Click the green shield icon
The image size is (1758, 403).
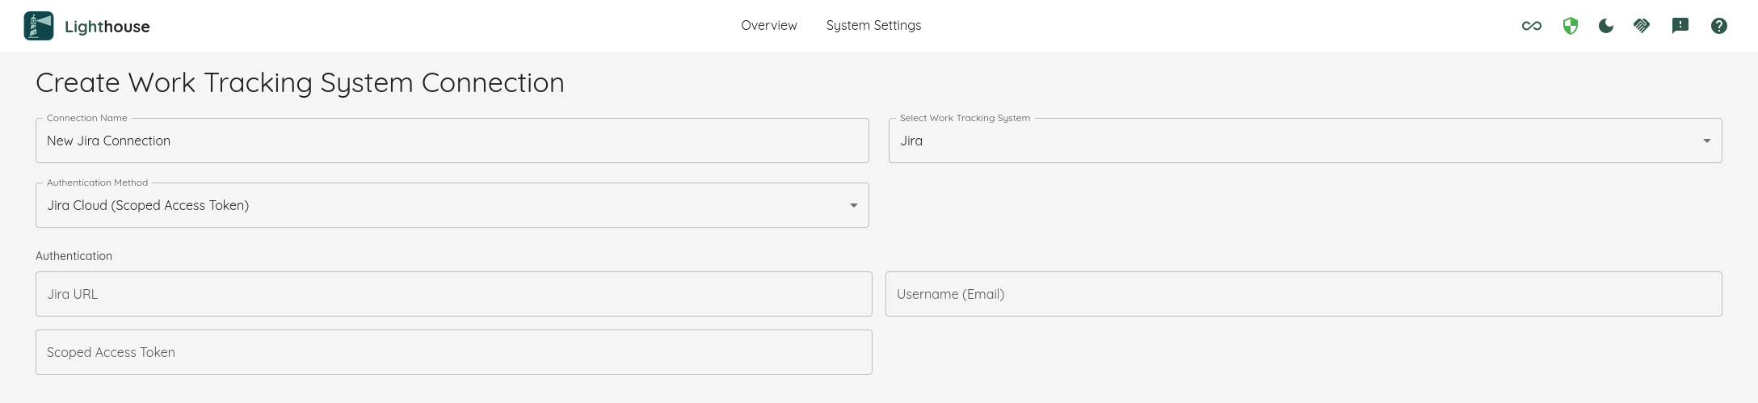point(1570,26)
